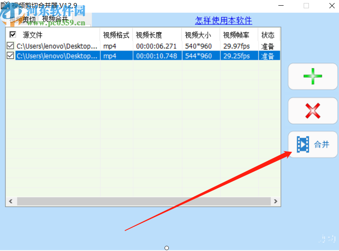Click the 00:00:10.748 duration cell
Image resolution: width=339 pixels, height=251 pixels.
[156, 56]
